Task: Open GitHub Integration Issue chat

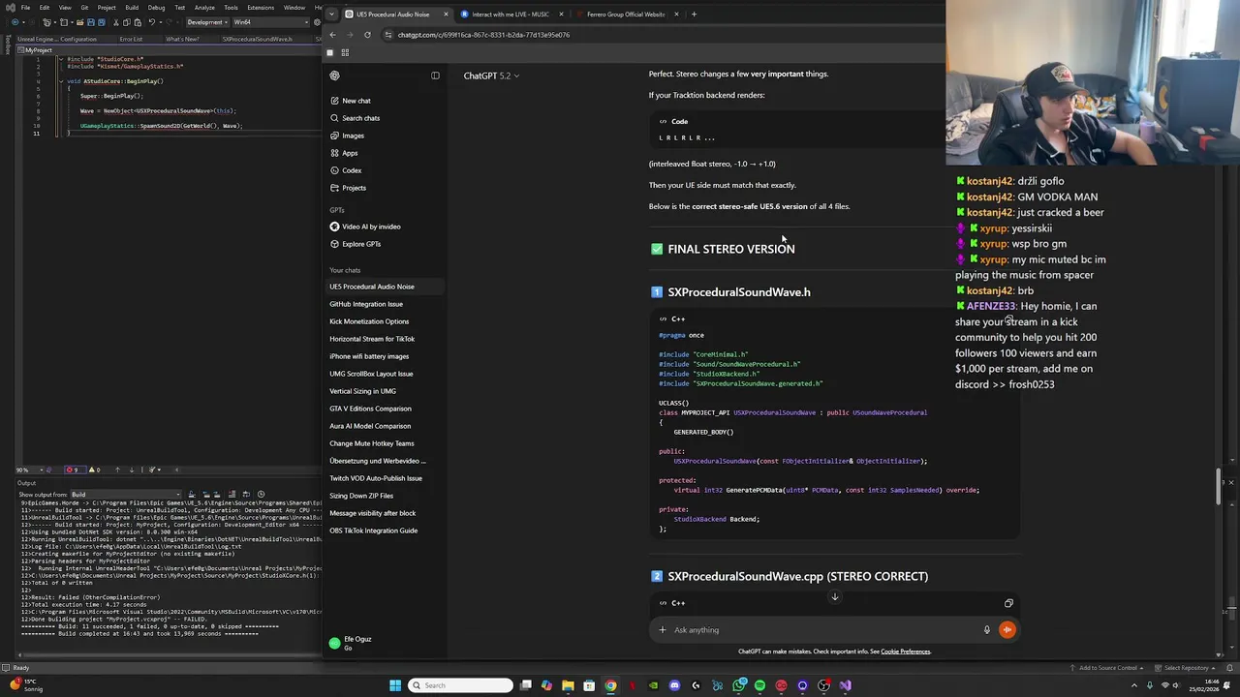Action: (384, 304)
